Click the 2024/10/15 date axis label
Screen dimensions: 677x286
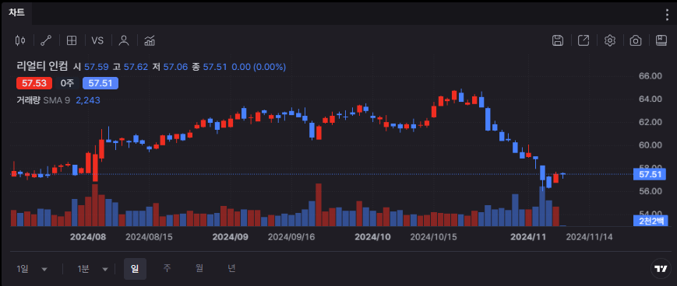tap(433, 237)
